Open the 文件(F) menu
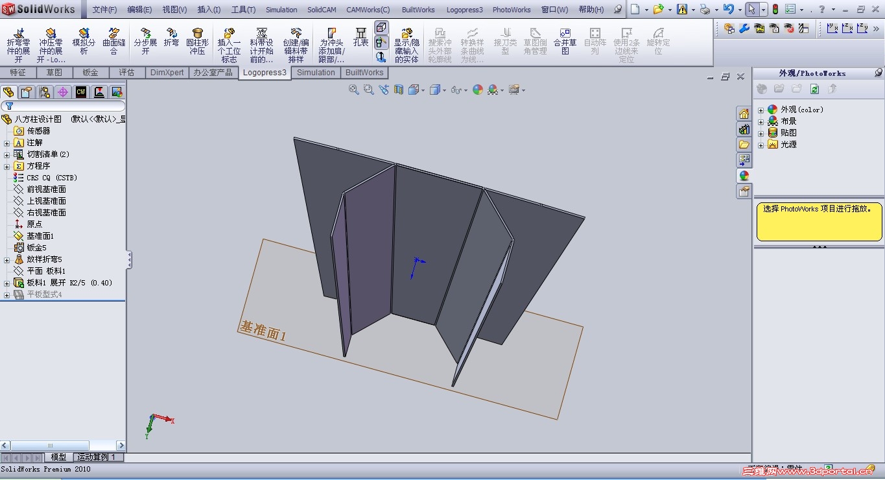Image resolution: width=885 pixels, height=480 pixels. pos(104,10)
